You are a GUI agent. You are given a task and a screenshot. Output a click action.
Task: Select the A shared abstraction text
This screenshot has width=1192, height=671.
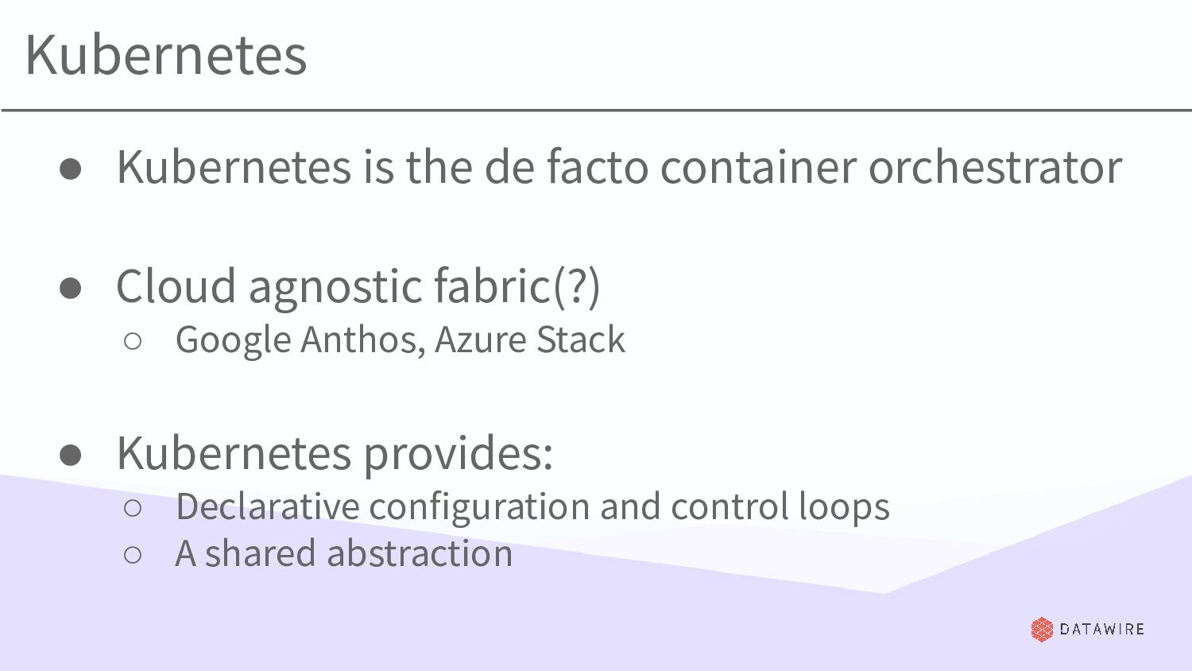coord(344,553)
